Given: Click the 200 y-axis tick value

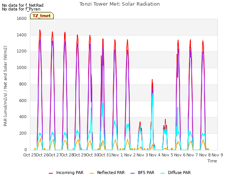Looking at the screenshot, I should tap(23, 133).
